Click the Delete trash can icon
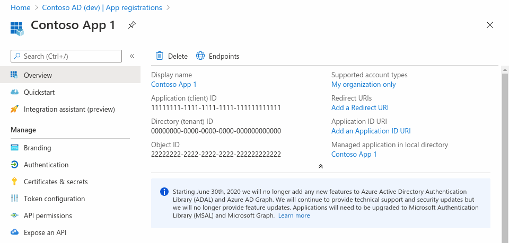 pyautogui.click(x=159, y=56)
